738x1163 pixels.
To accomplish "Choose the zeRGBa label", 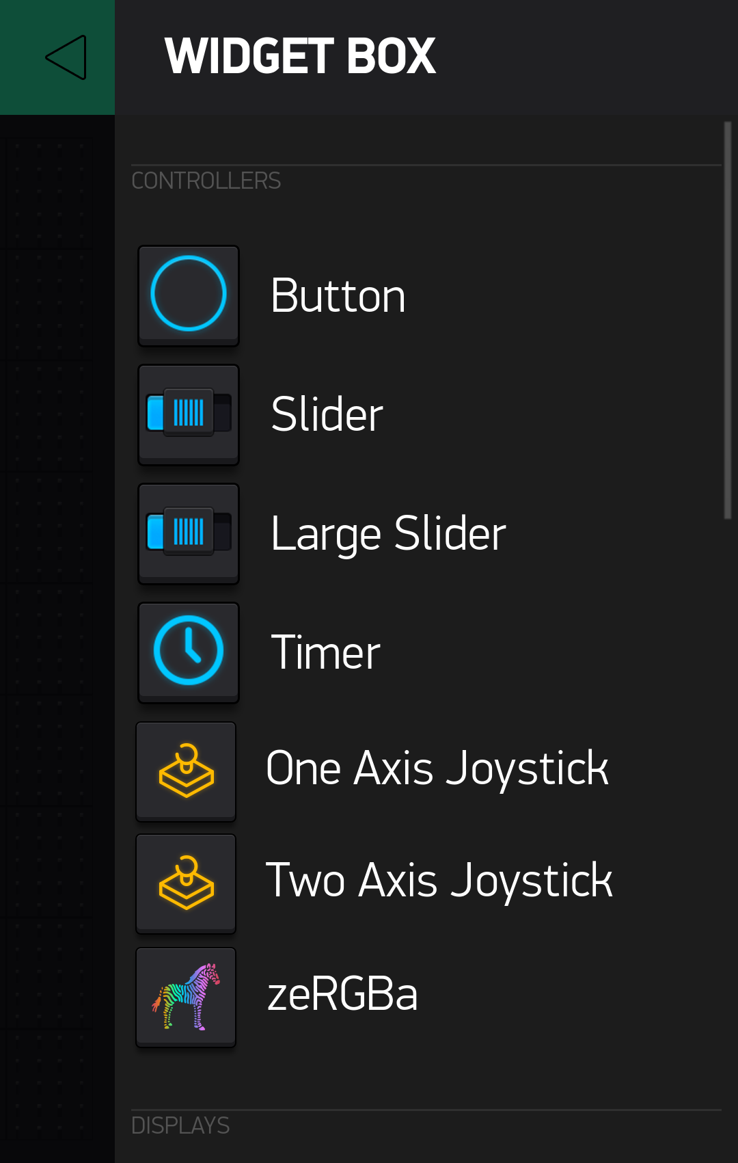I will (x=342, y=994).
